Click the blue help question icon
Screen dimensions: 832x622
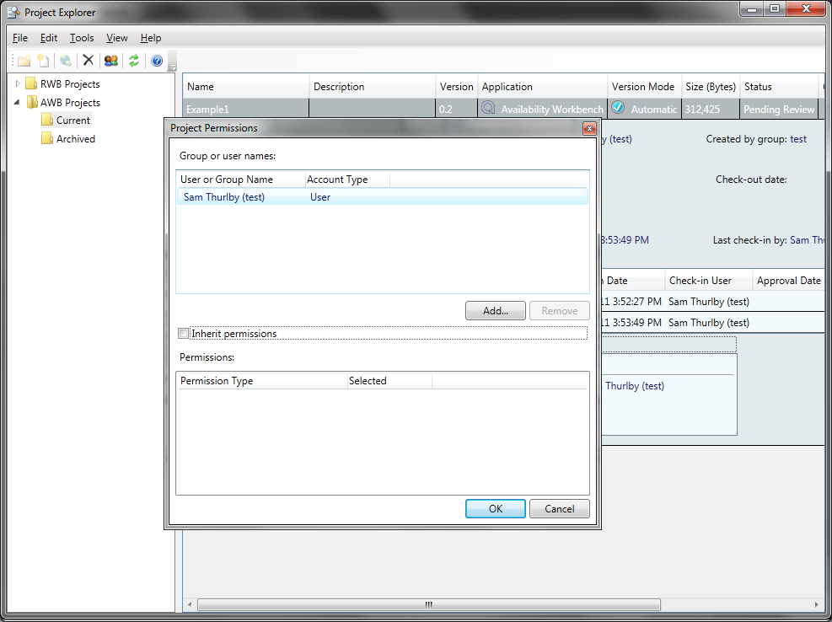point(156,61)
